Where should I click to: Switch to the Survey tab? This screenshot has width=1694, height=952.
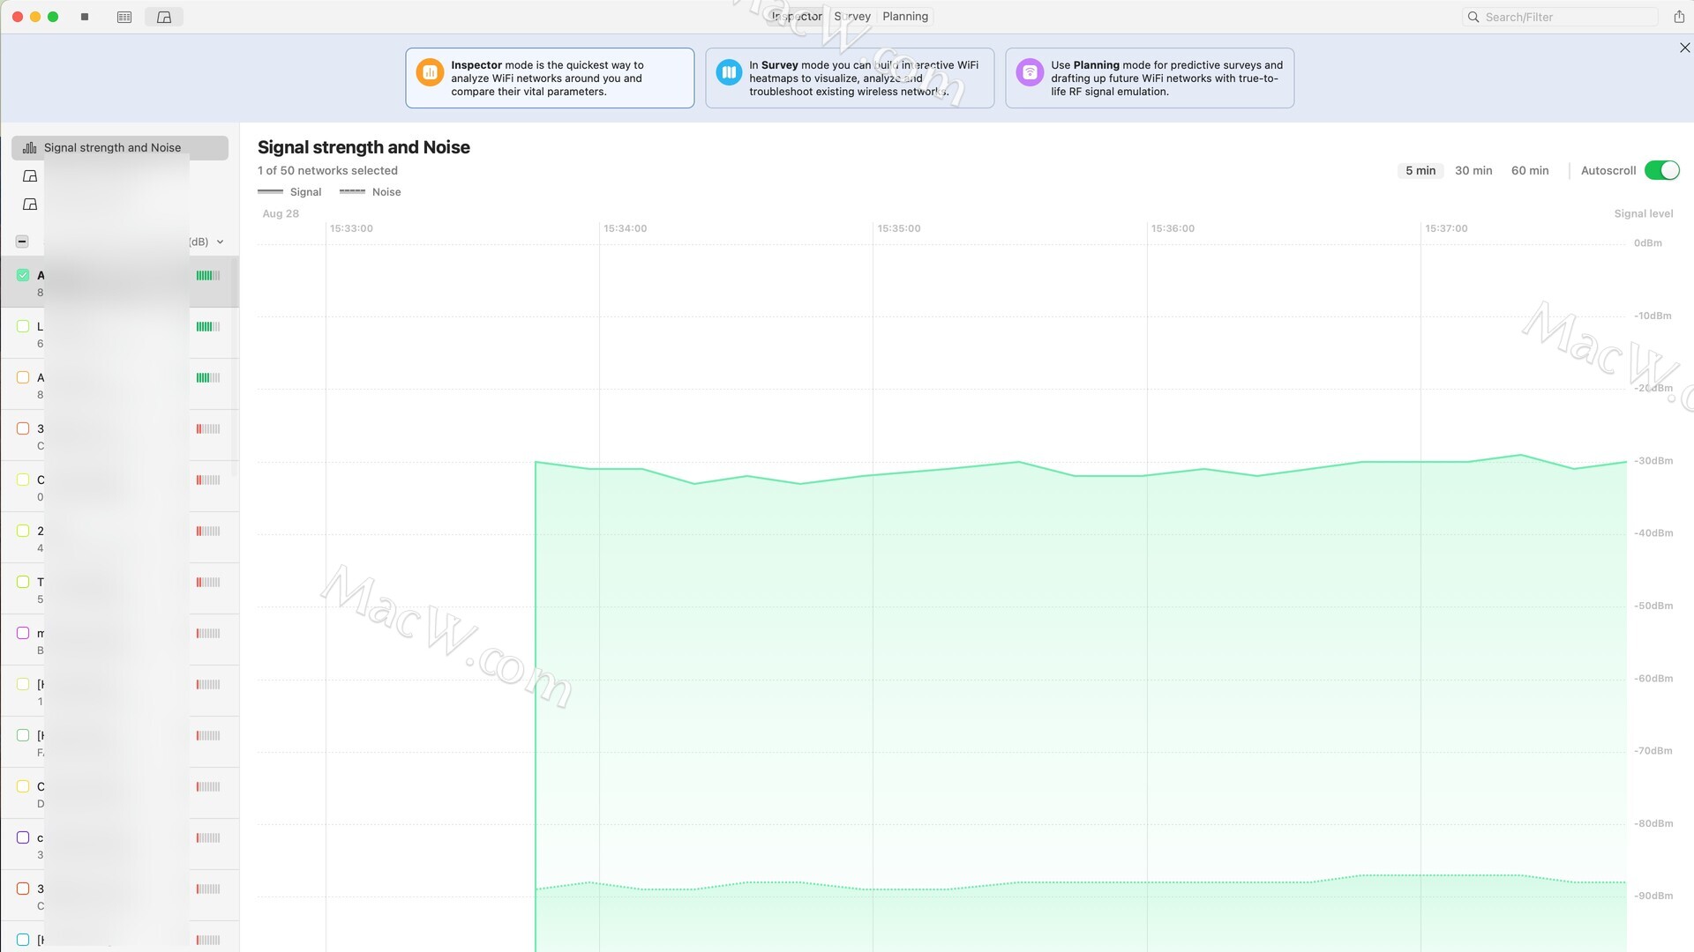point(852,17)
